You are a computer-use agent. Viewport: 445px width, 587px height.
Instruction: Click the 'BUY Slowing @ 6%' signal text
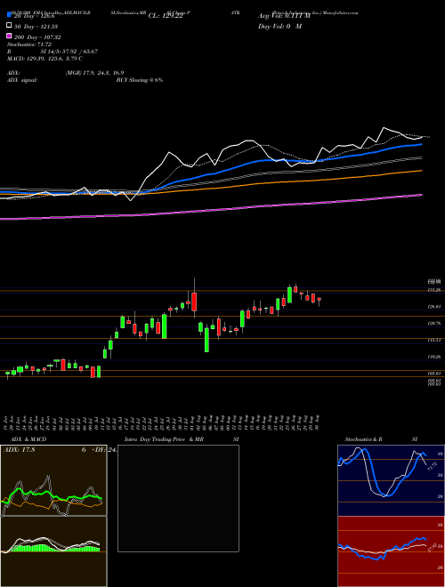[x=140, y=80]
